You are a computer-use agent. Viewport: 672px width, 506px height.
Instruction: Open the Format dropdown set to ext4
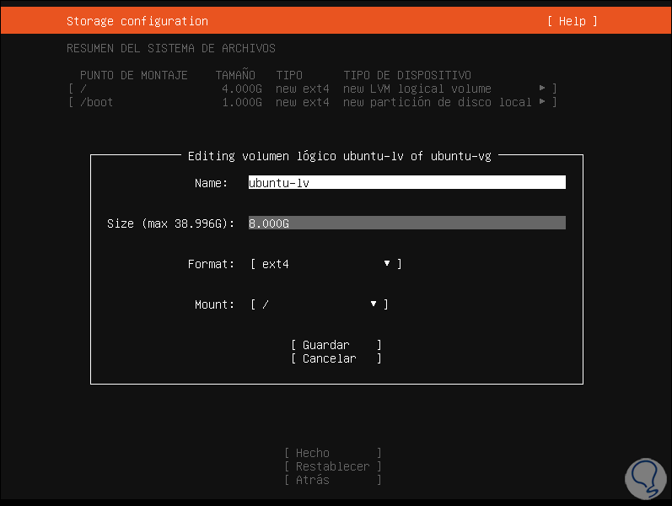(x=326, y=264)
